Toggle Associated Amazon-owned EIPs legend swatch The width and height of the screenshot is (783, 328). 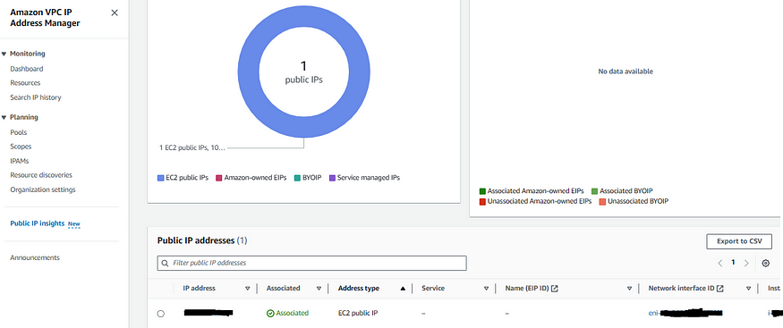click(482, 191)
